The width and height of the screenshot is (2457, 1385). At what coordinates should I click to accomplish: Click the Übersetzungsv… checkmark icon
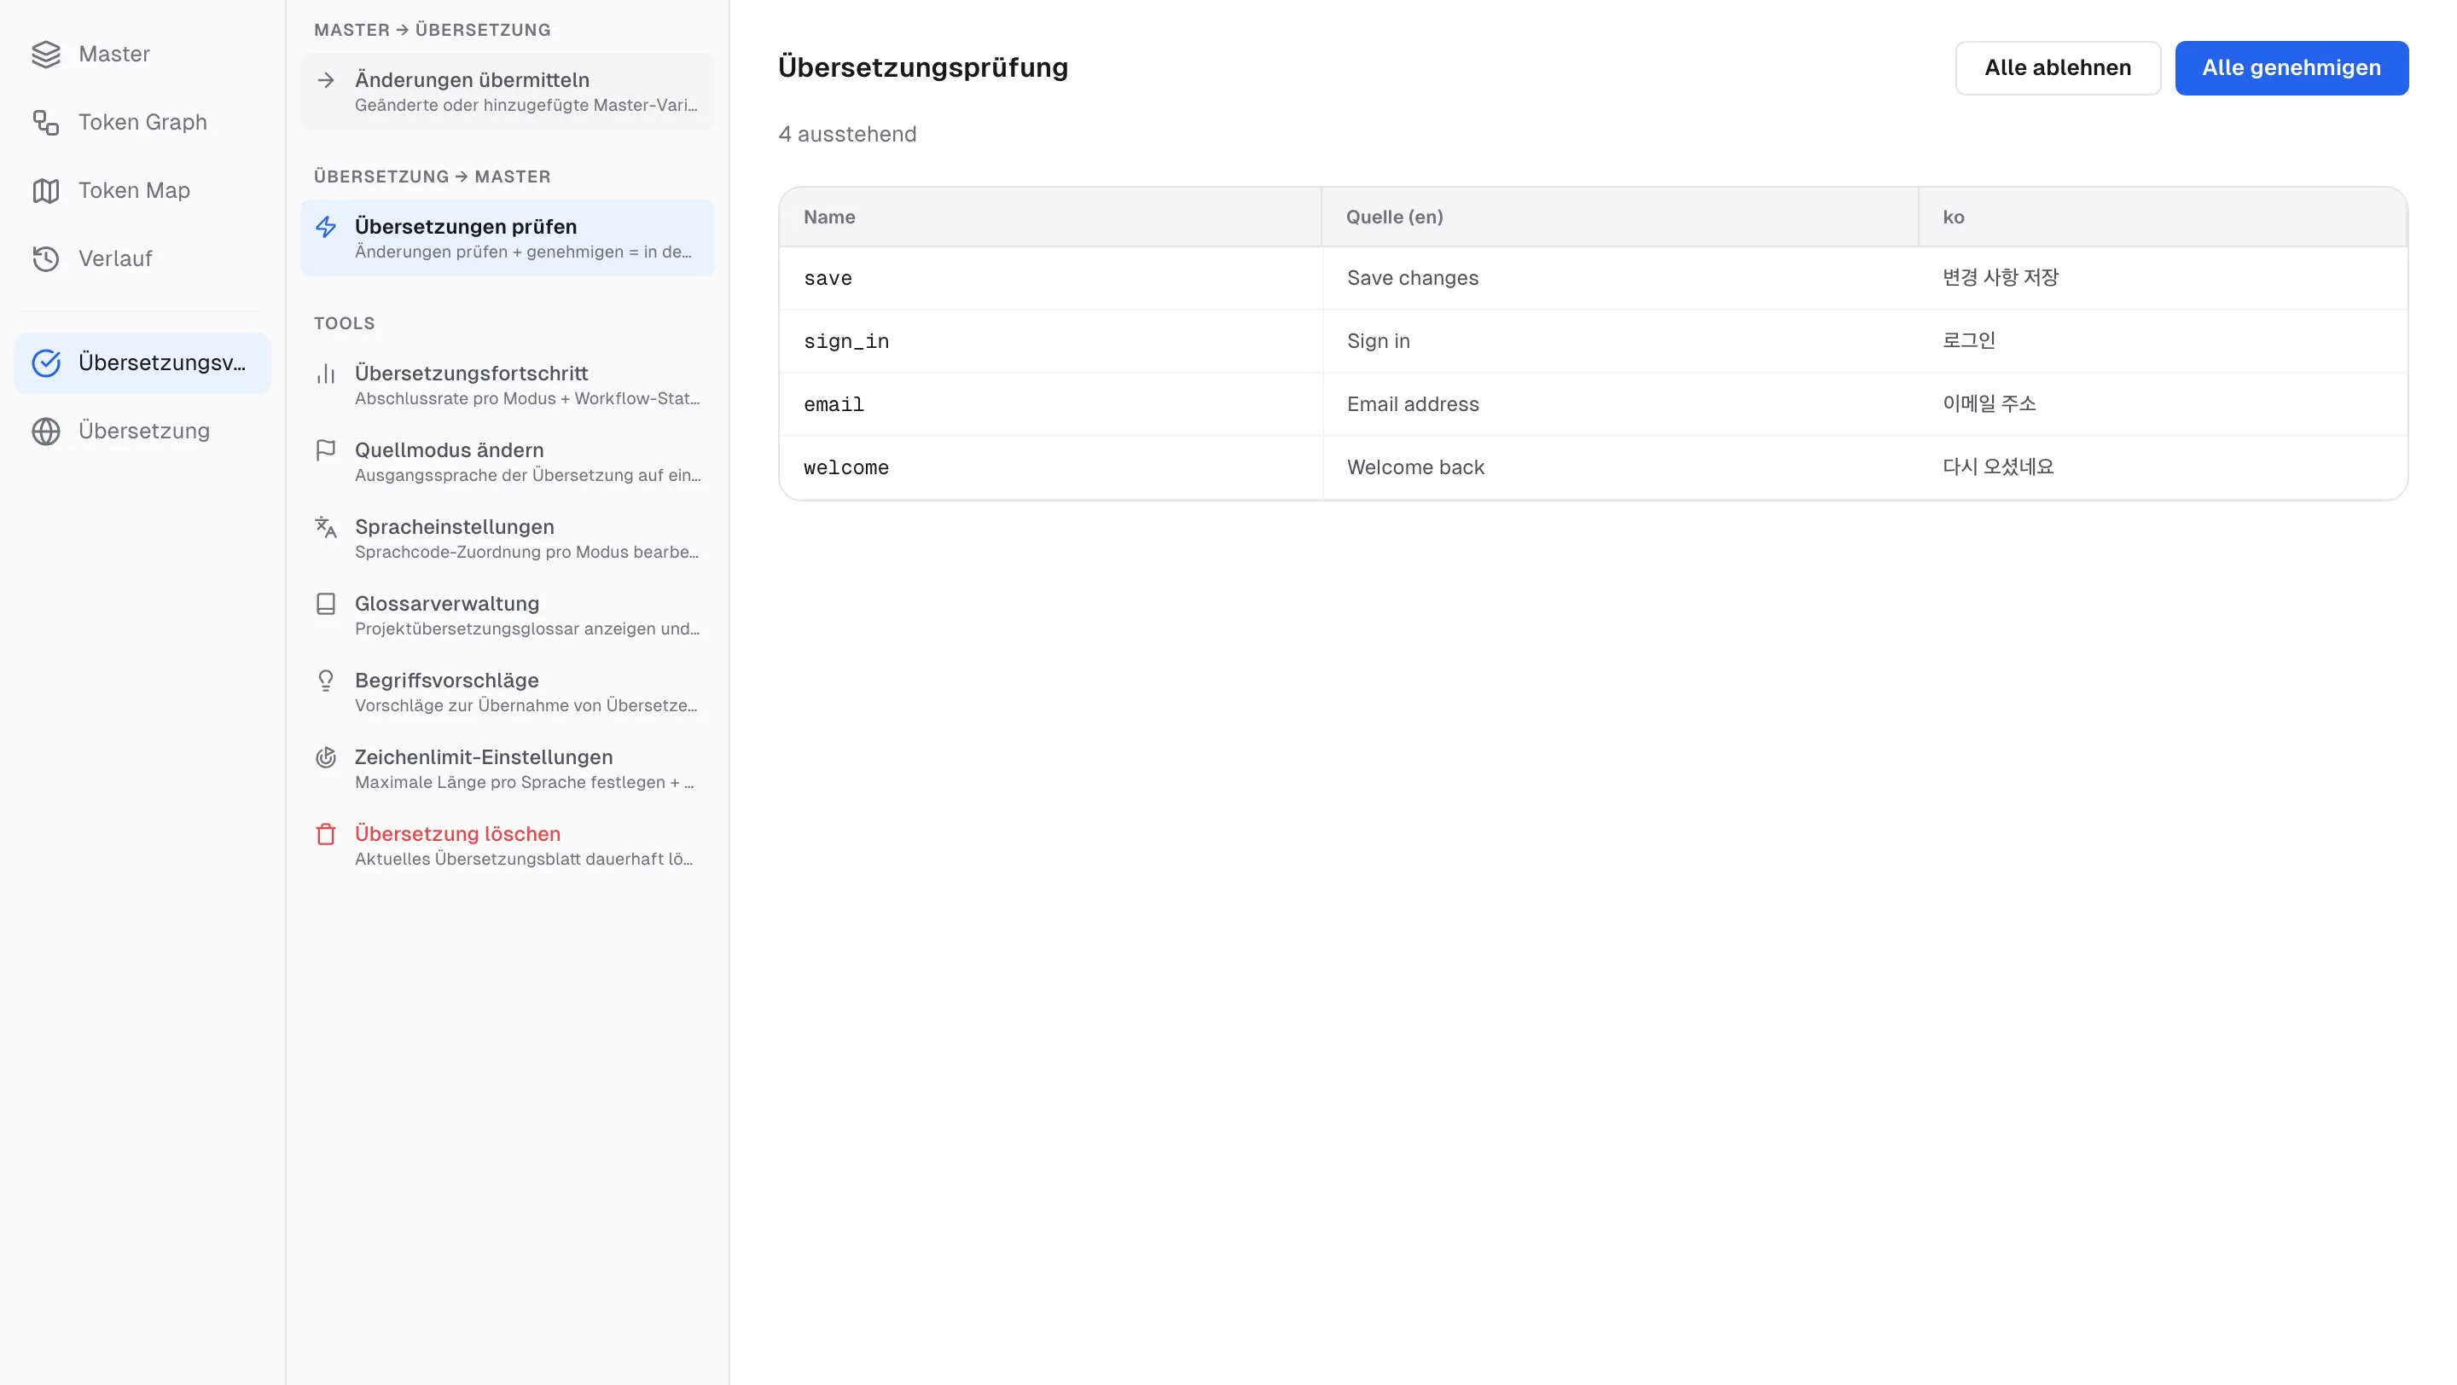46,363
